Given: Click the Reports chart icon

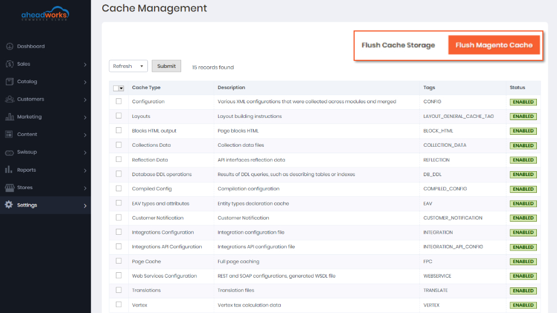Looking at the screenshot, I should pos(9,170).
